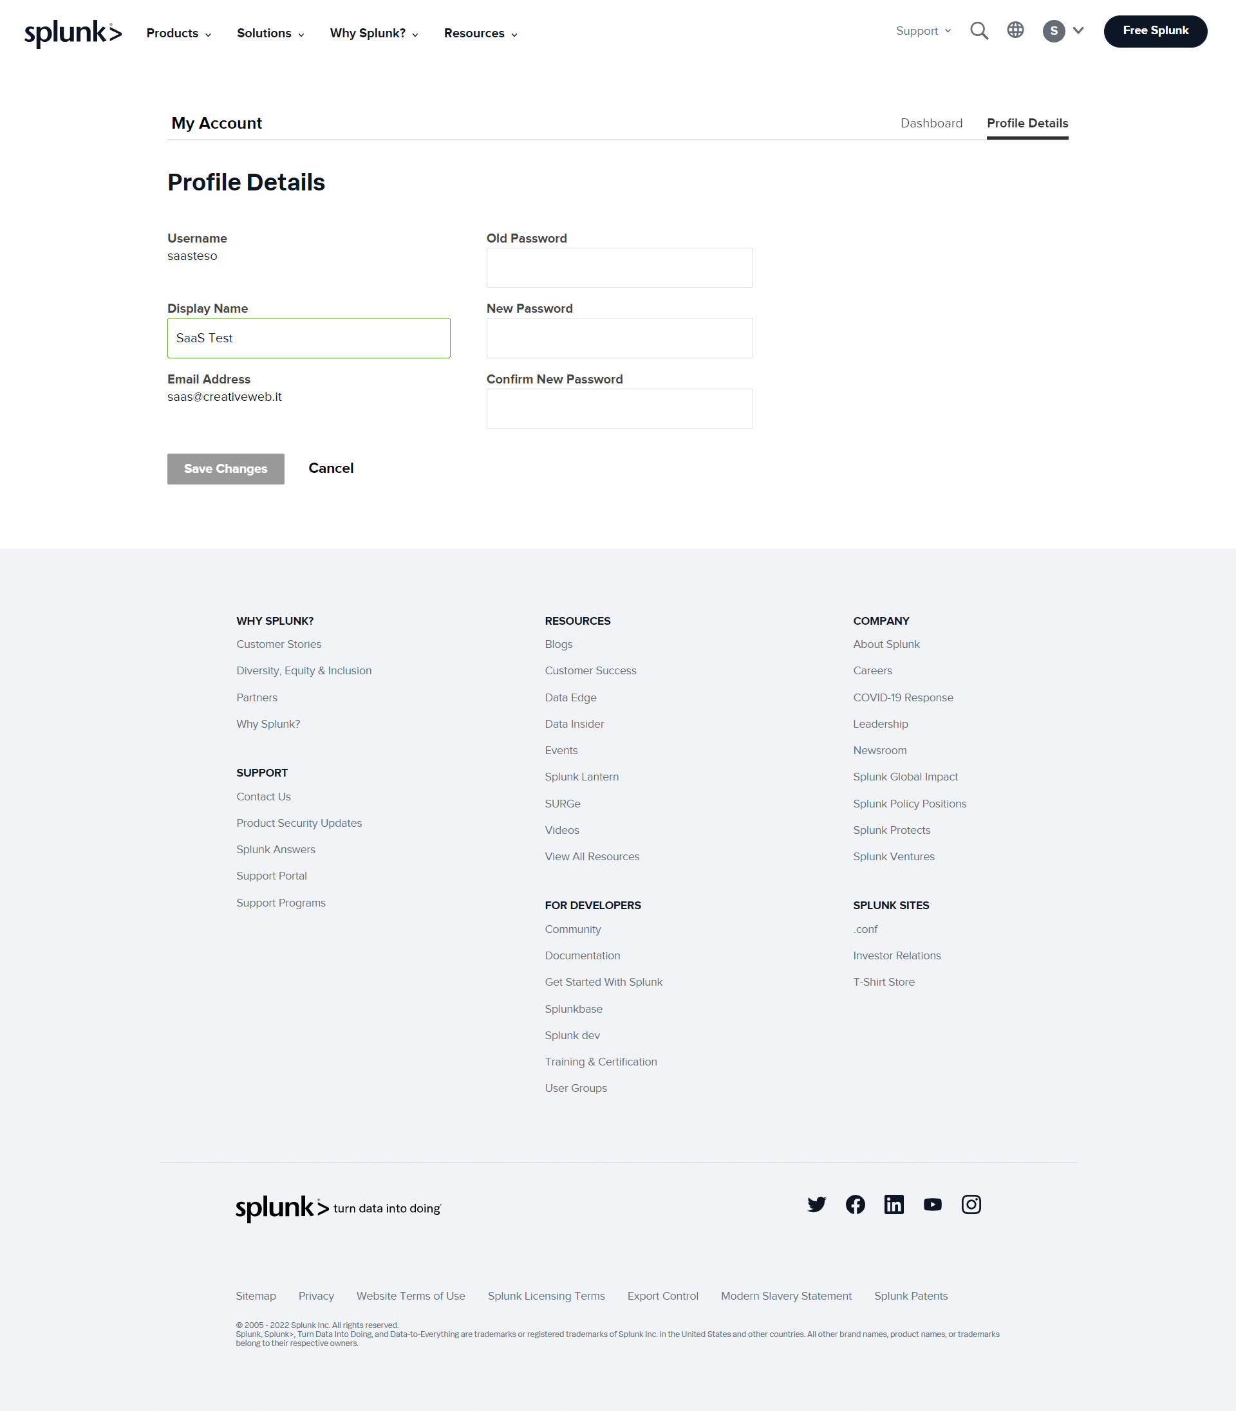Viewport: 1236px width, 1411px height.
Task: Click on Display Name input field
Action: coord(310,337)
